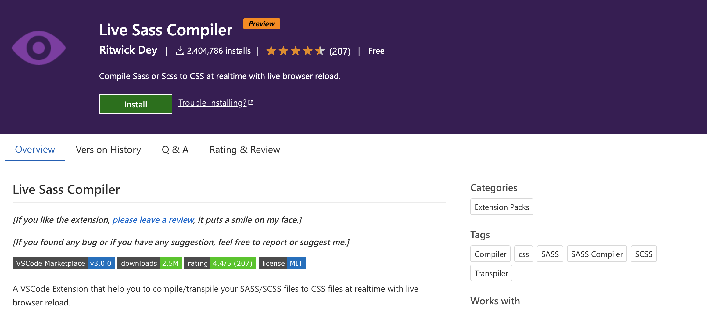Click the downloads 2.5M badge
707x310 pixels.
tap(149, 263)
